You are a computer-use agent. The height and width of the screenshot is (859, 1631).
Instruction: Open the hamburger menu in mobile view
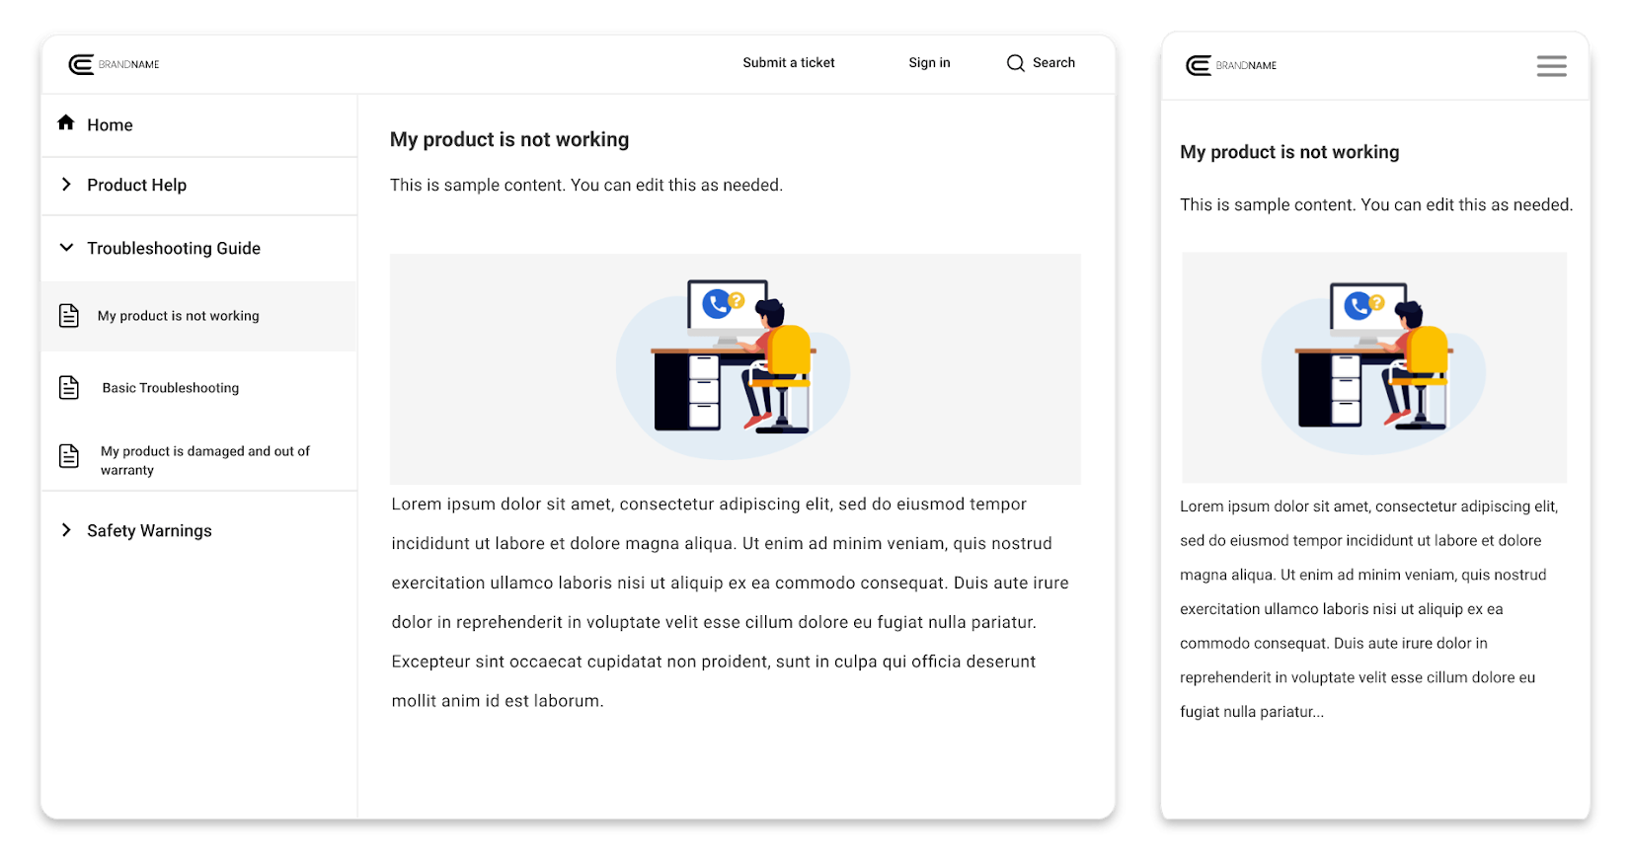coord(1551,66)
